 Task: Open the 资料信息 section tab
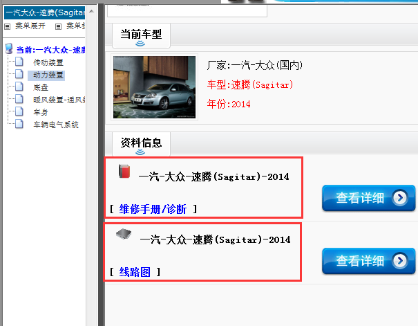[141, 144]
